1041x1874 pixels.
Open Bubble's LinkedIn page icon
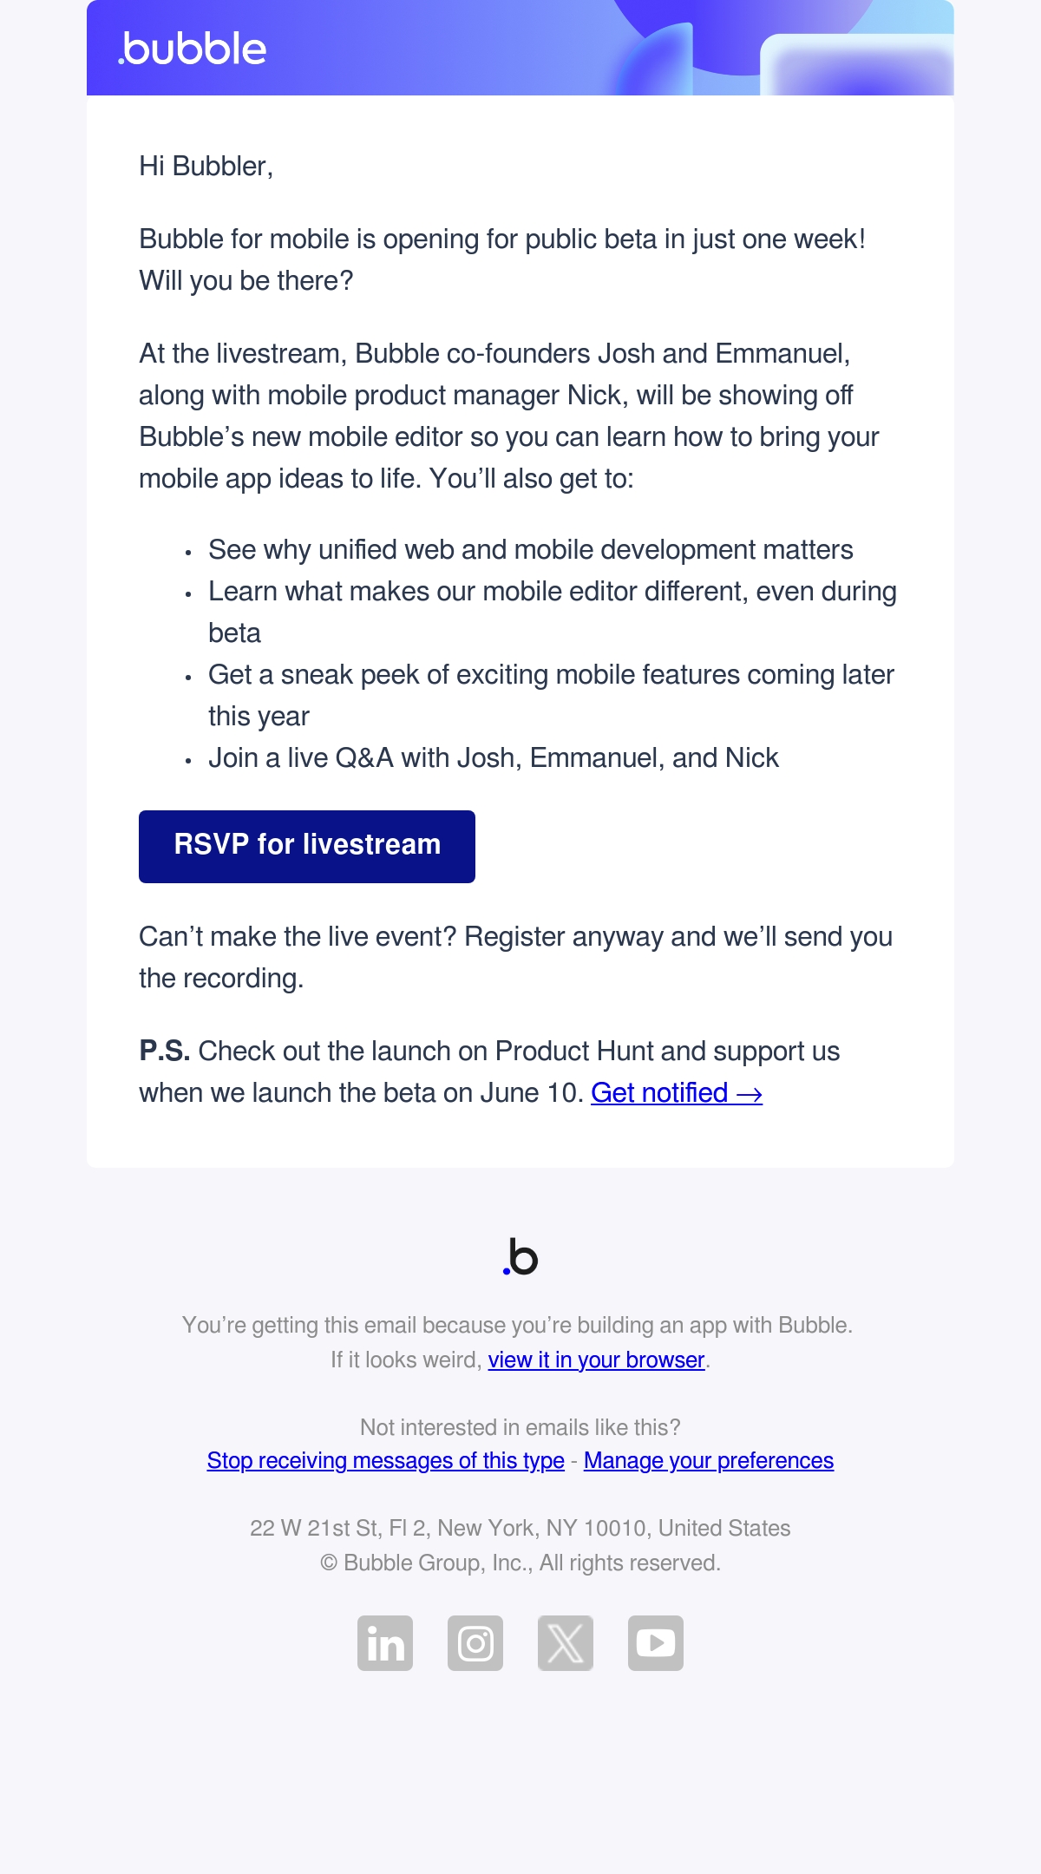coord(385,1643)
